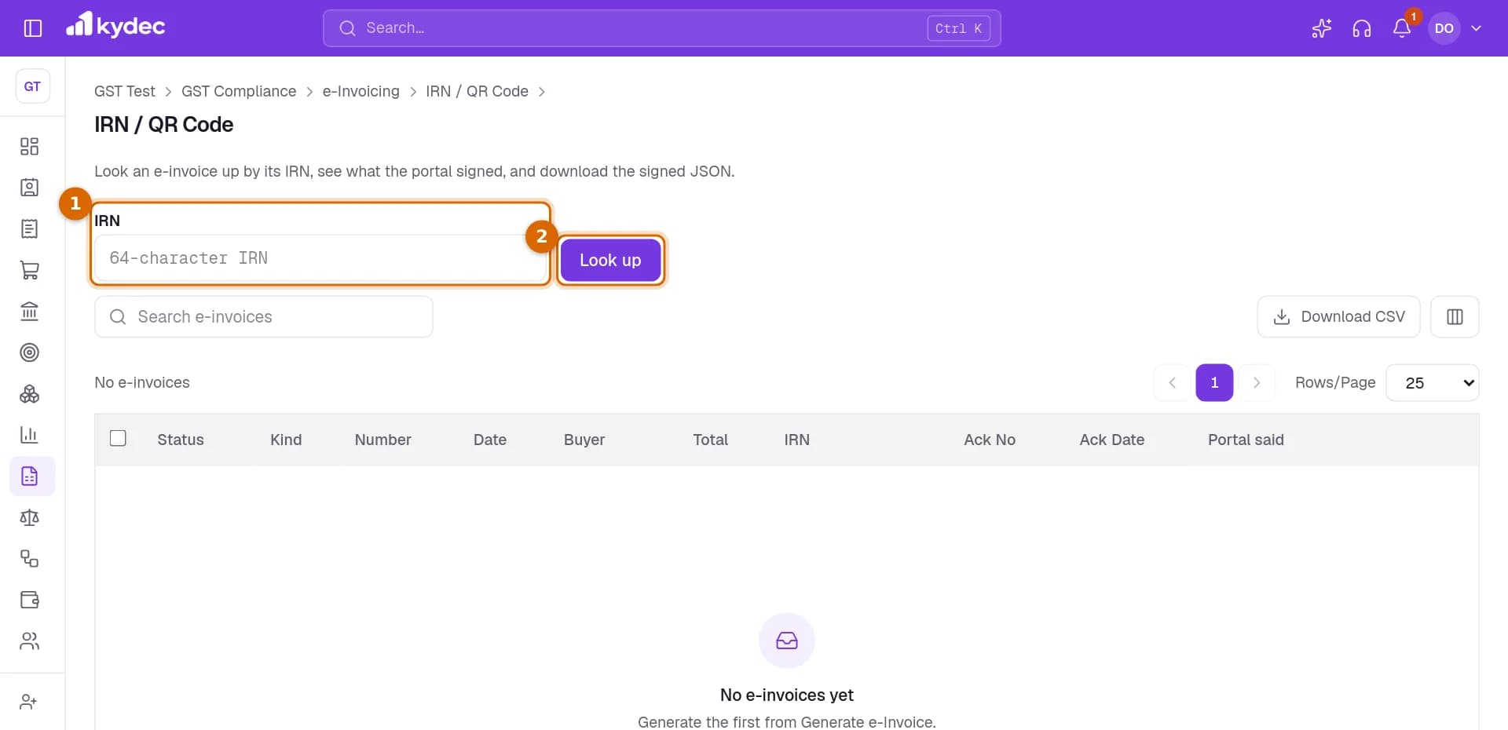The image size is (1508, 730).
Task: Expand the account menu chevron
Action: click(x=1477, y=28)
